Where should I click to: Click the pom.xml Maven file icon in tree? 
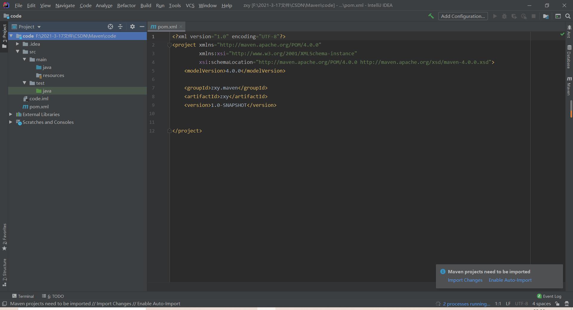tap(25, 107)
